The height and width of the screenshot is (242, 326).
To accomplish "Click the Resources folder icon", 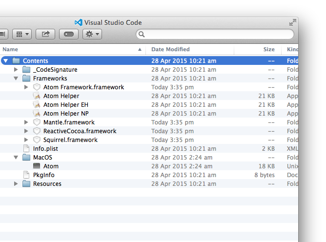I will [26, 184].
